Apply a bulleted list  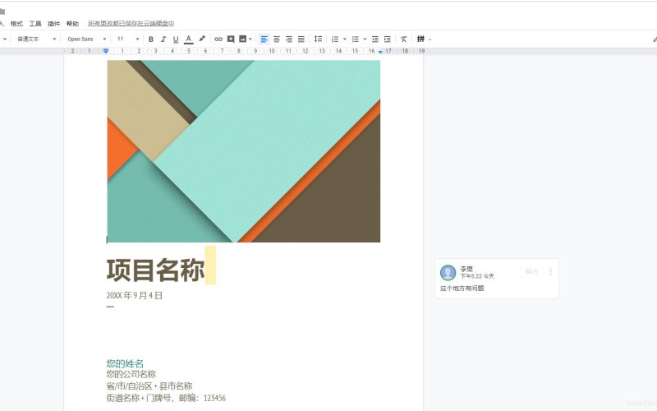356,39
